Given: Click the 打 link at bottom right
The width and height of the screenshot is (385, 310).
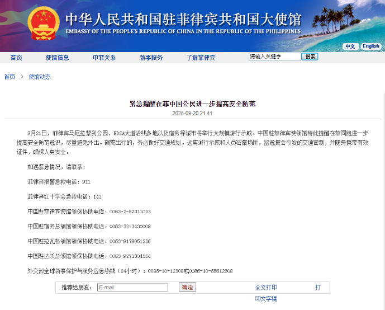Looking at the screenshot, I should 317,288.
